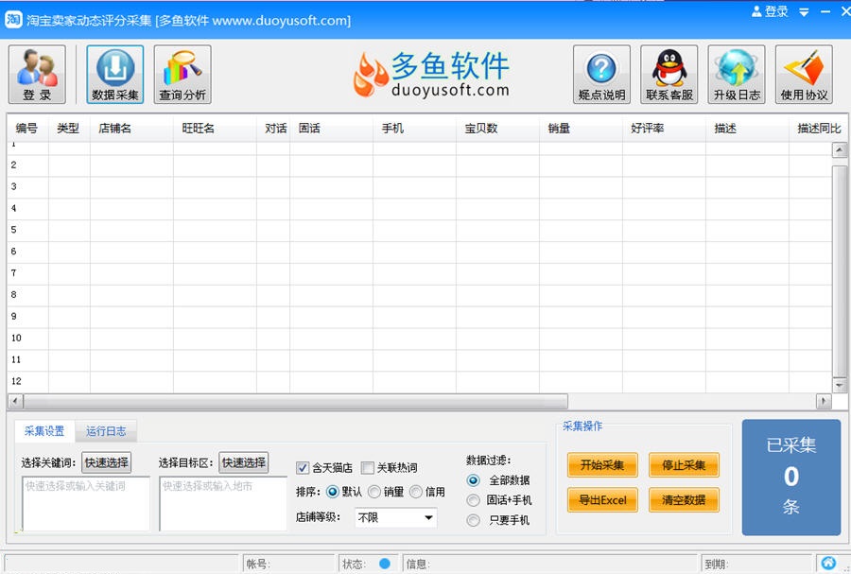Viewport: 851px width, 574px height.
Task: Click 快速选择 next to 选择关键词
Action: click(x=106, y=462)
